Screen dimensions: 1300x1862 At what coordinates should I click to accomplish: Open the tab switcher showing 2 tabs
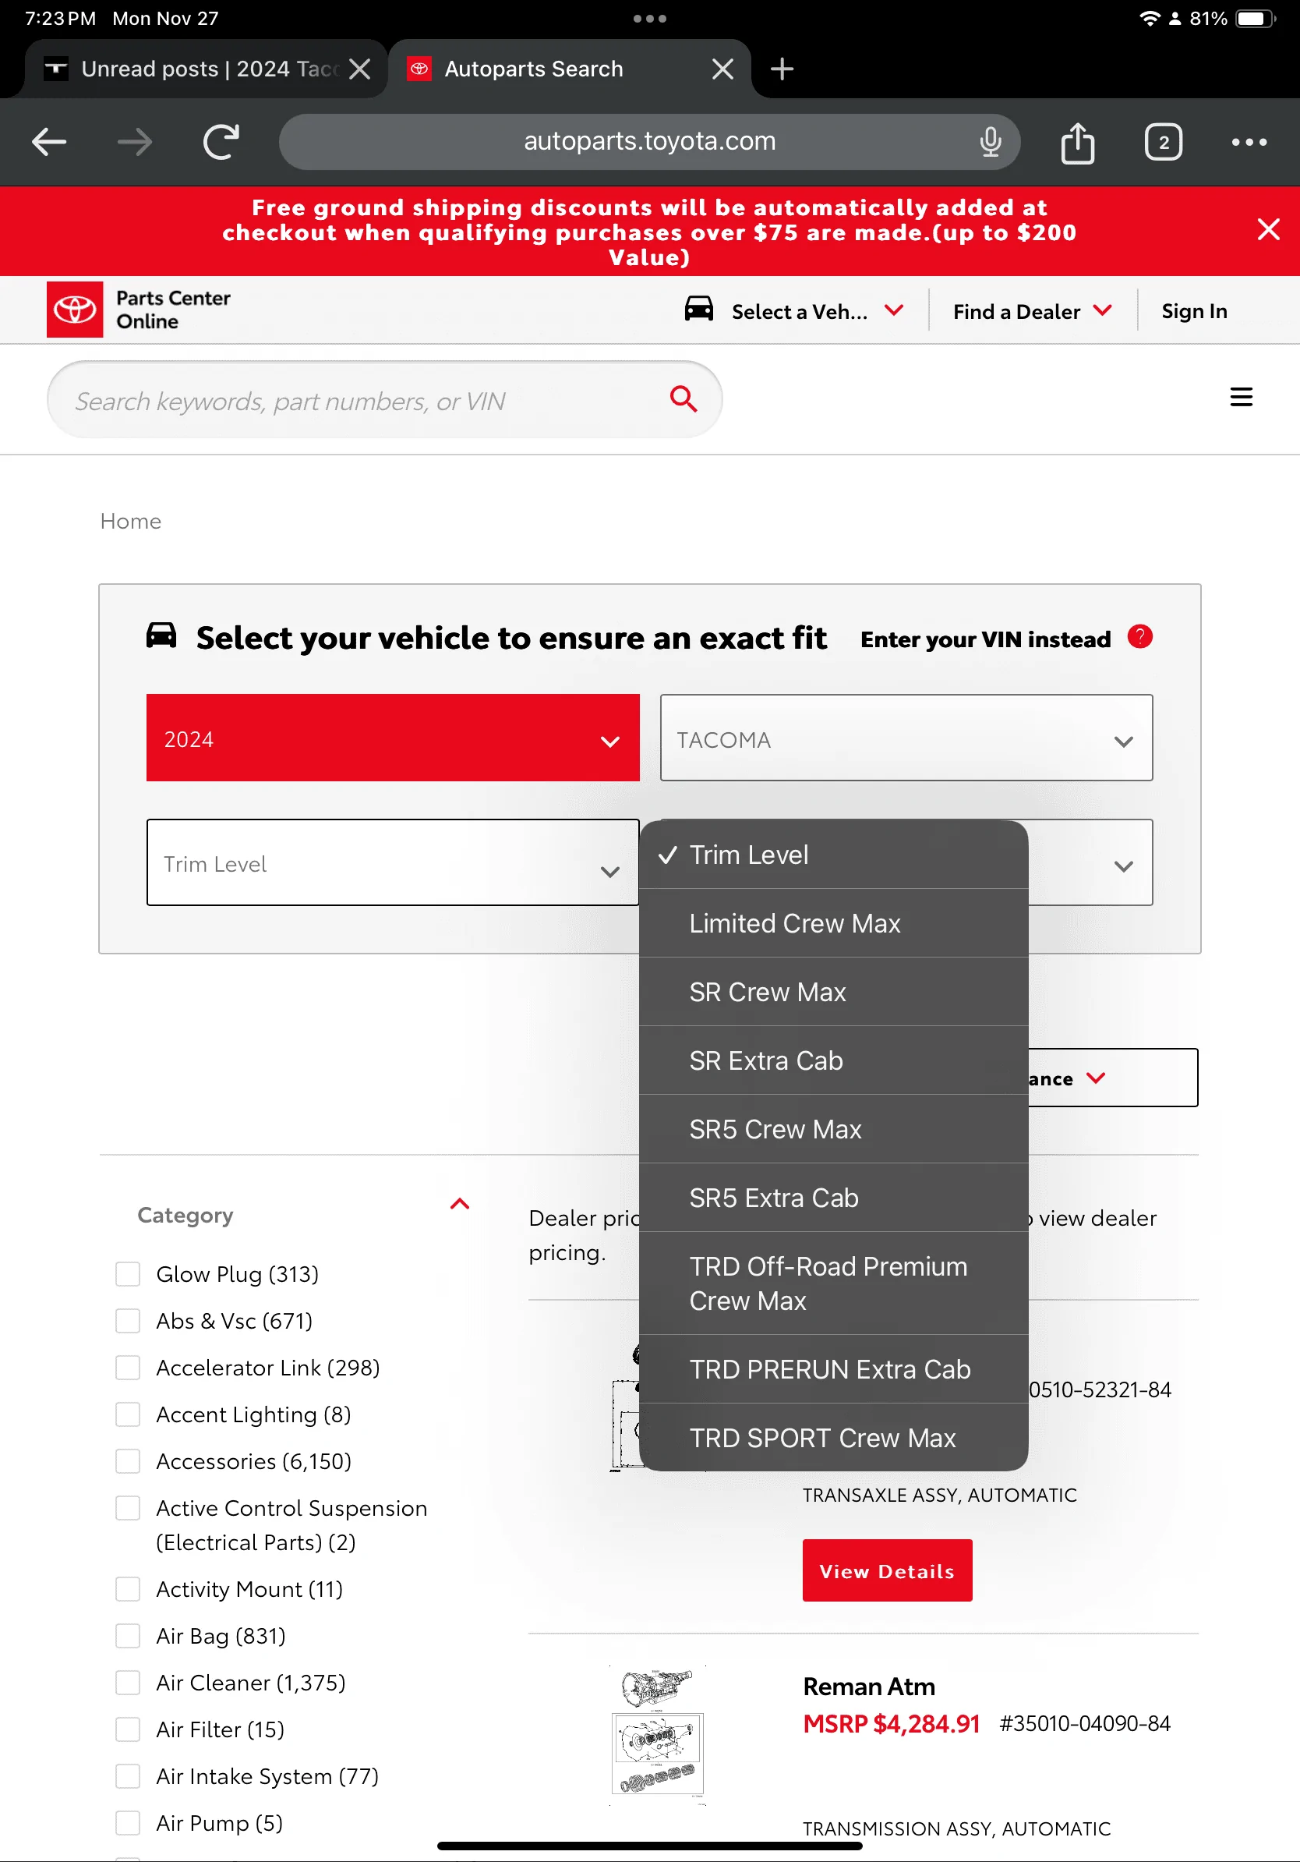tap(1163, 142)
